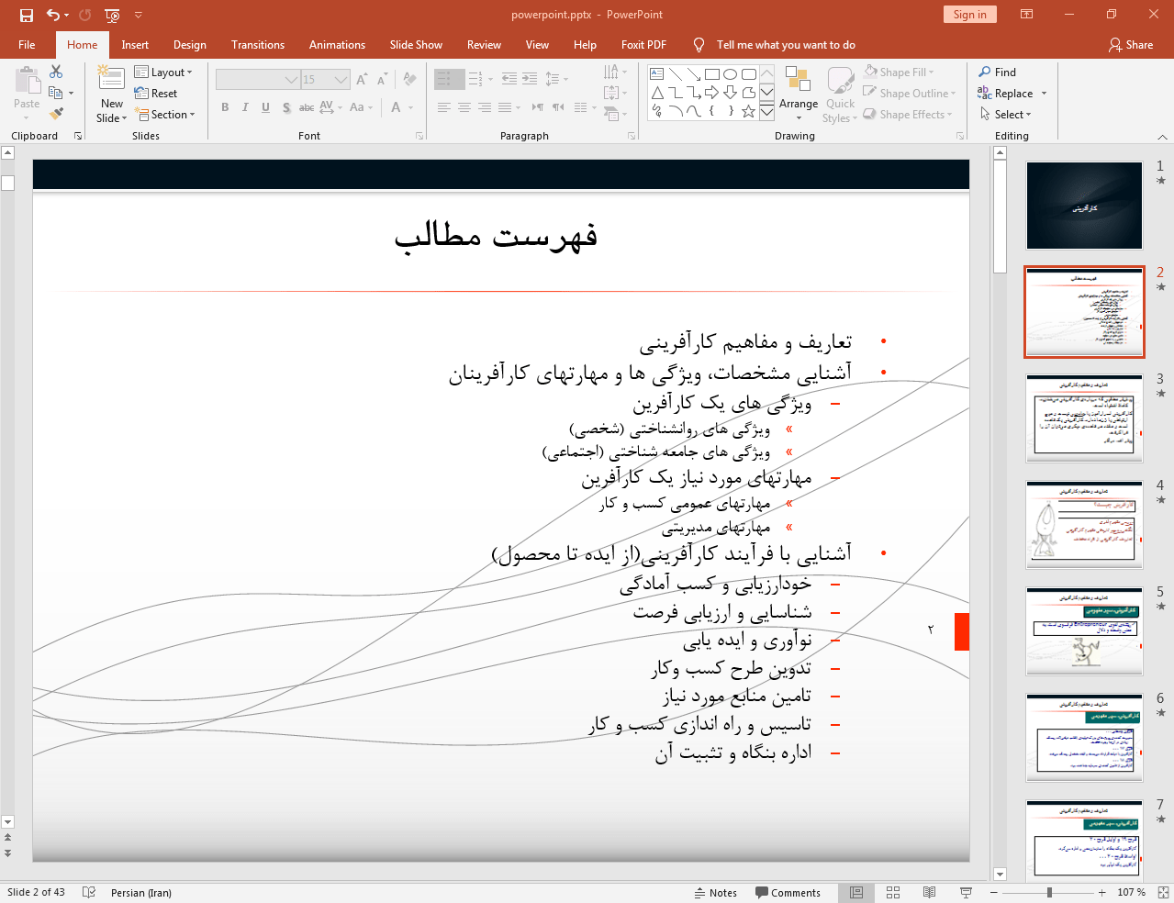Switch to the Design tab
1174x903 pixels.
190,44
